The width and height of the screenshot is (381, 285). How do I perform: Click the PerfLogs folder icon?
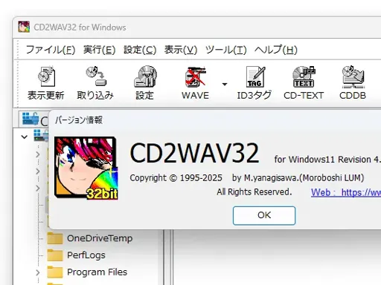tap(55, 255)
